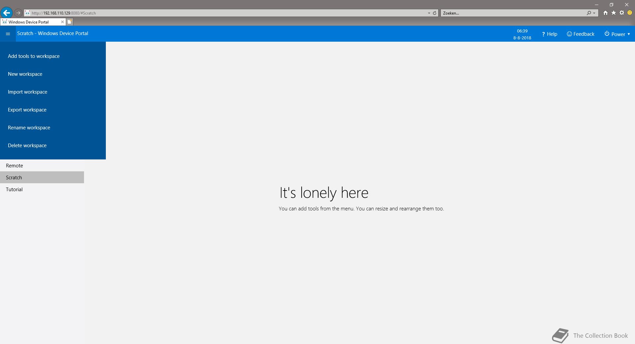Click the Scratch - Windows Device Portal title

tap(53, 33)
